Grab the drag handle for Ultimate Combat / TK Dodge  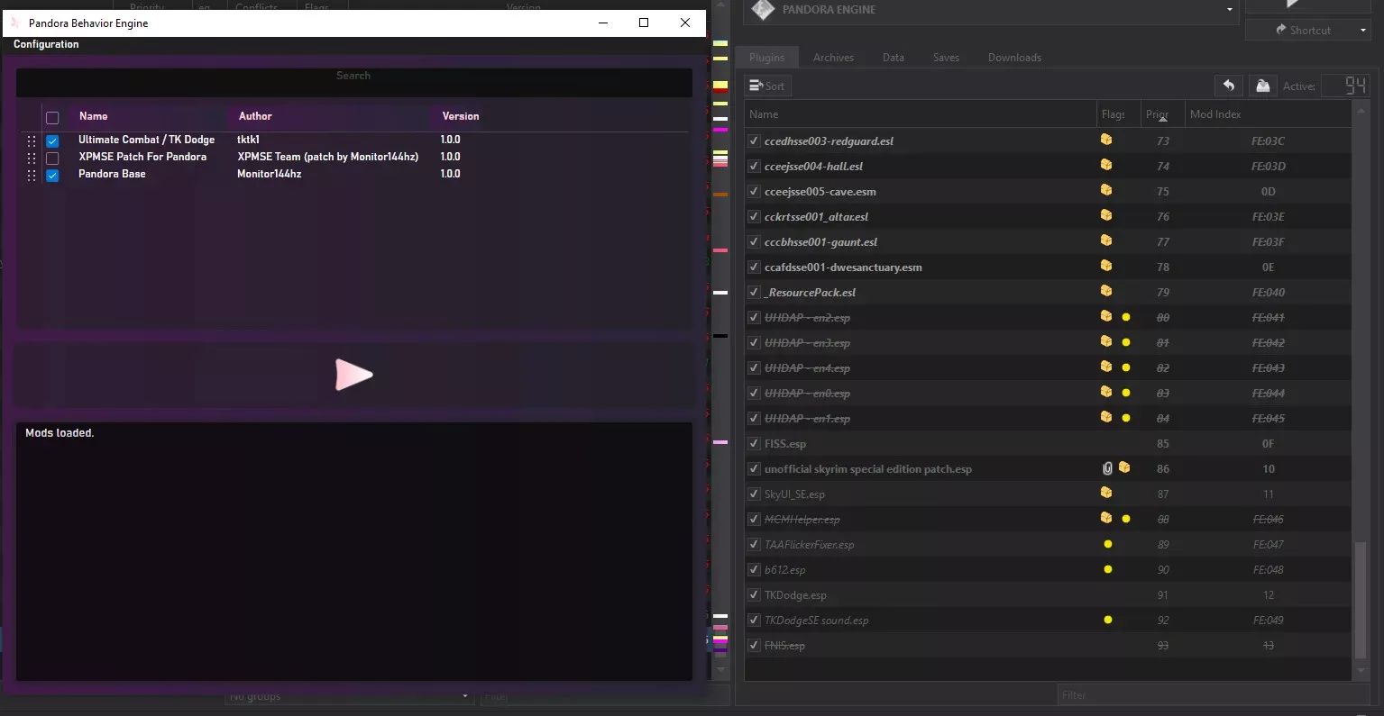pos(32,140)
